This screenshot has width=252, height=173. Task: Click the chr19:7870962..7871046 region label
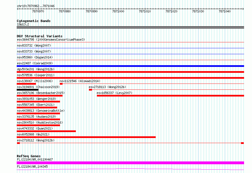[36, 6]
